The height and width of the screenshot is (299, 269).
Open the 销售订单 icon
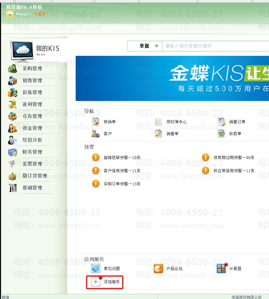(221, 122)
